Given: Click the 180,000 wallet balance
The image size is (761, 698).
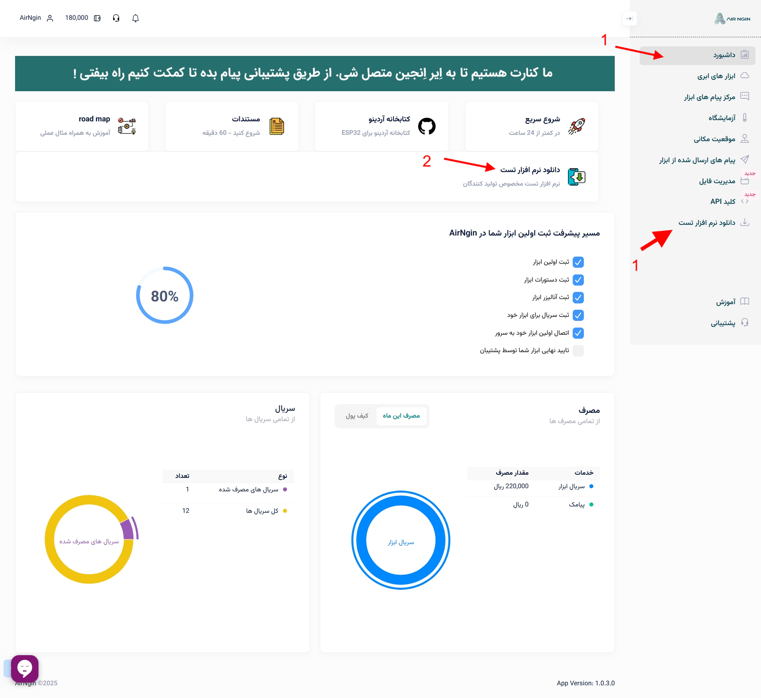Looking at the screenshot, I should coord(76,18).
